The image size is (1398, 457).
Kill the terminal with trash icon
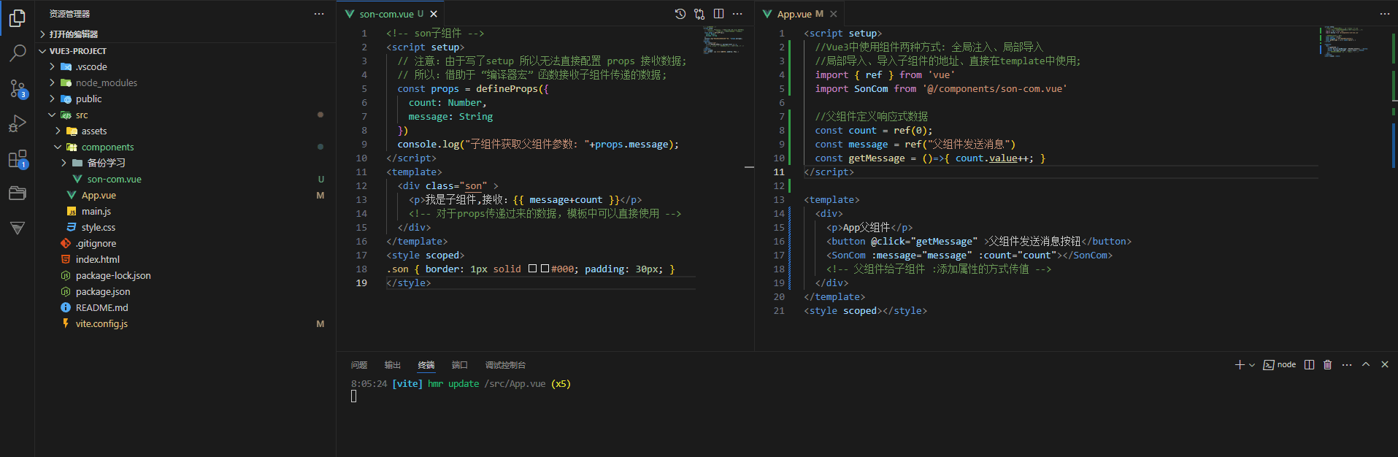click(1328, 364)
